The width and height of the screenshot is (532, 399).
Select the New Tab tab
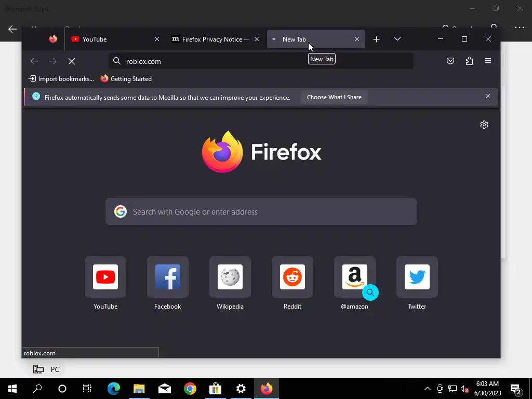(x=316, y=39)
